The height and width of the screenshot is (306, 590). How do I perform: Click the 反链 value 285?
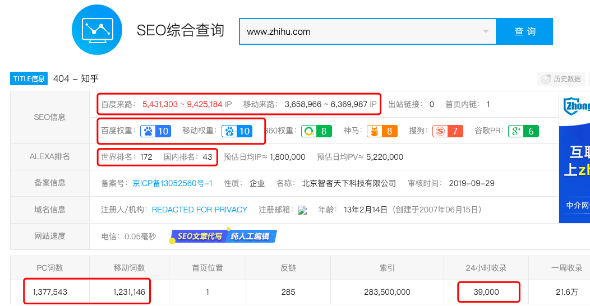click(288, 292)
